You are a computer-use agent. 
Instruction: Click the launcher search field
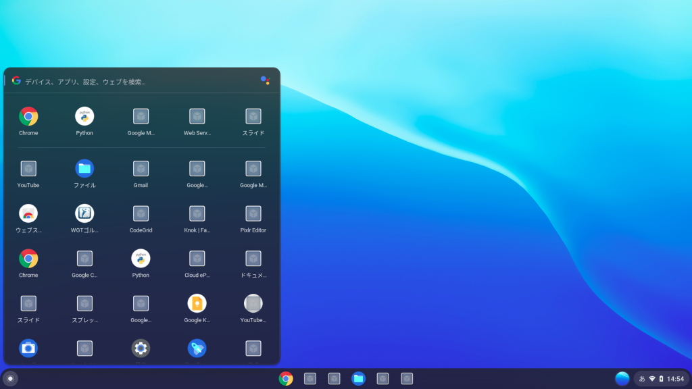(135, 80)
